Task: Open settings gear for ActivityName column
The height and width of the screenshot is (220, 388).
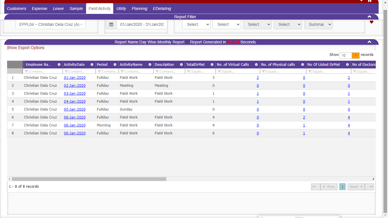Action: [150, 65]
